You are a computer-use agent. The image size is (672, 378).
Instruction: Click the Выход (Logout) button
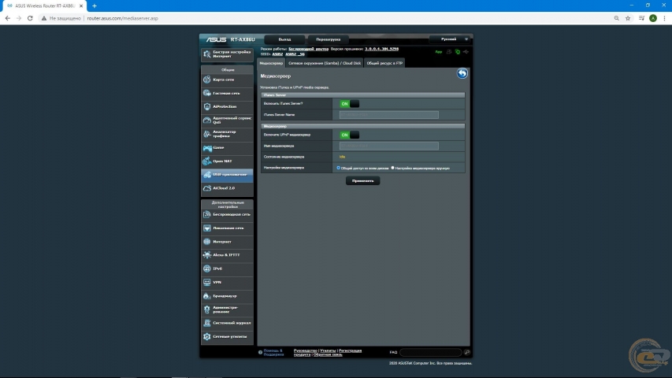click(x=284, y=39)
